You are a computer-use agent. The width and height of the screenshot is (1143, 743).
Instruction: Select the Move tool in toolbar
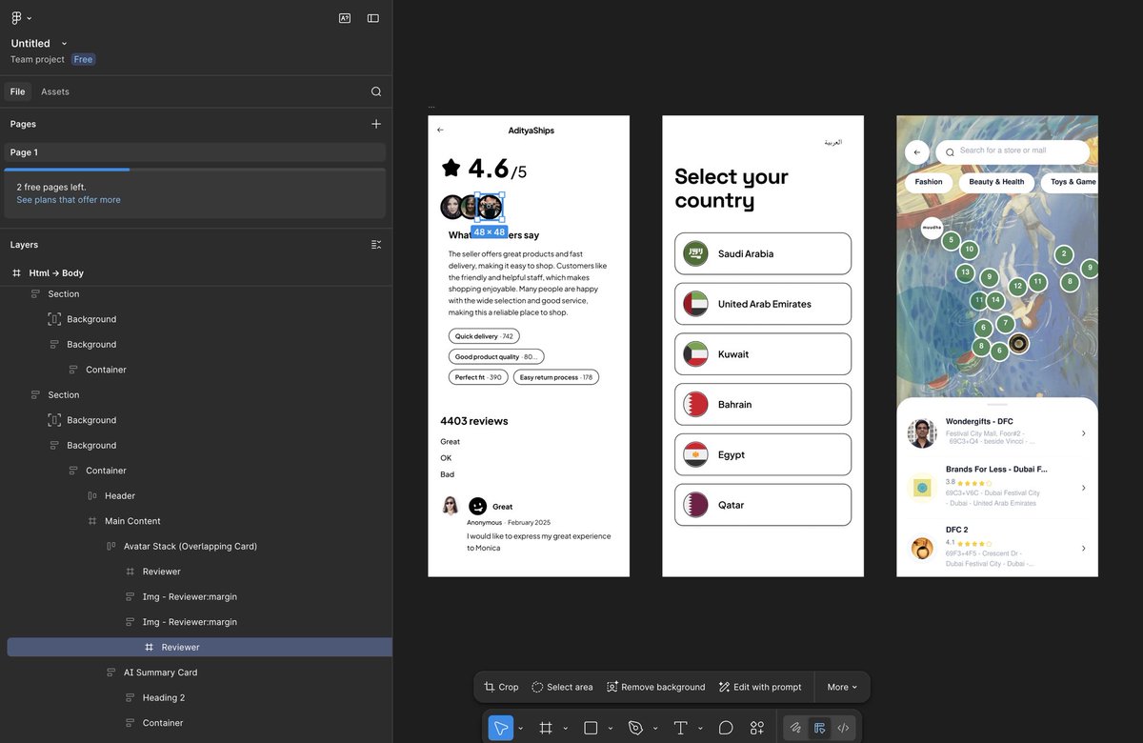501,728
